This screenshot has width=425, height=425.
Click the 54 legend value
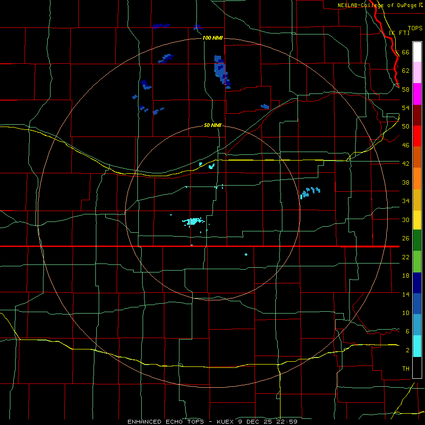click(406, 108)
